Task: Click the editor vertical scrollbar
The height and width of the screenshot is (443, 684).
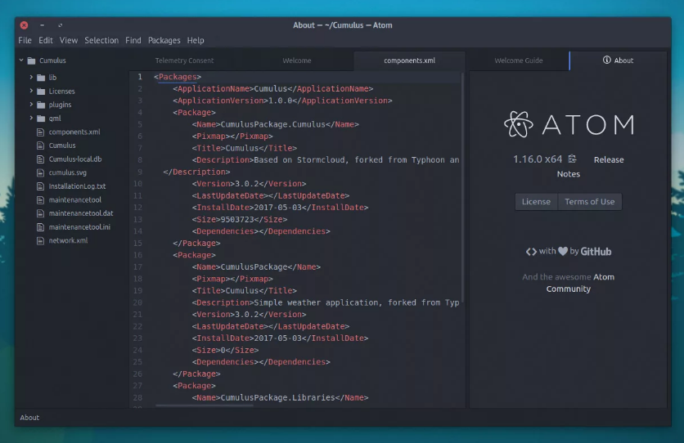Action: (x=462, y=187)
